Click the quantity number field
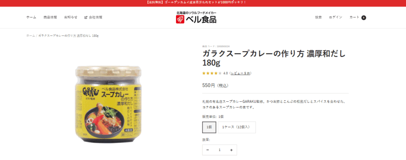The image size is (406, 160). pyautogui.click(x=220, y=150)
